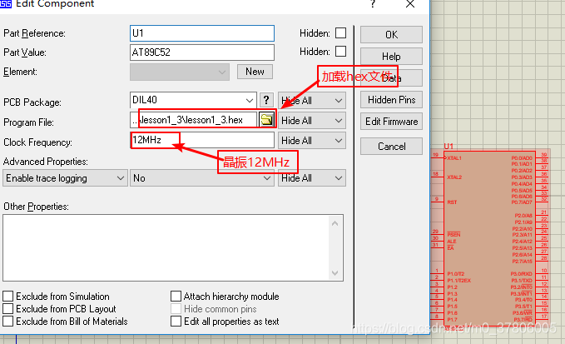565x344 pixels.
Task: Toggle Hidden checkbox for Part Value
Action: coord(340,51)
